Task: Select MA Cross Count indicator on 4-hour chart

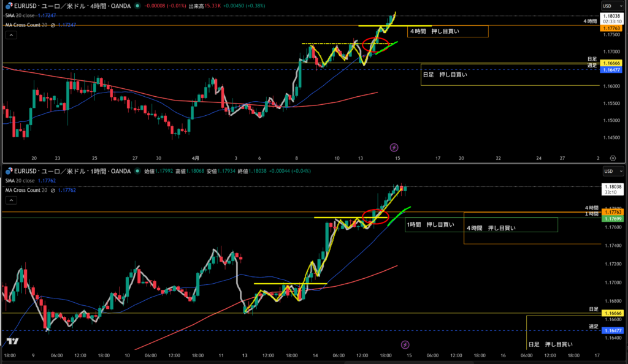Action: pyautogui.click(x=30, y=25)
